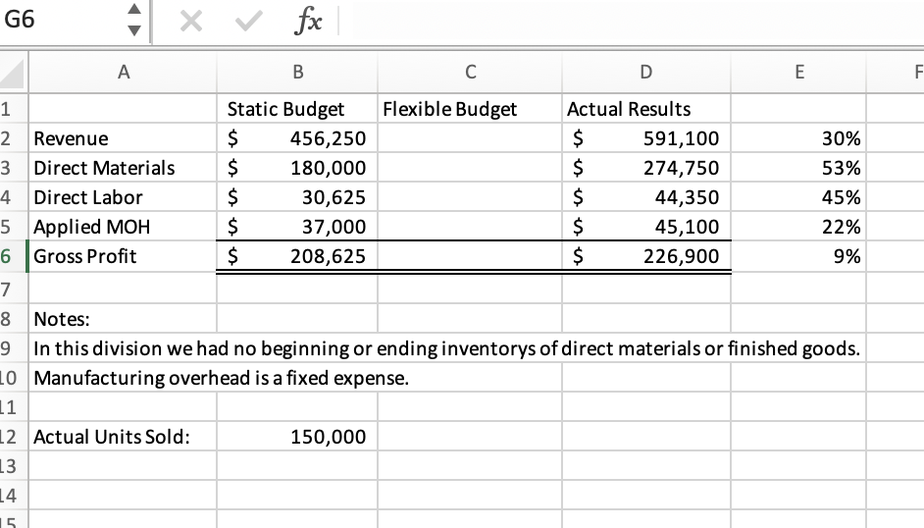924x528 pixels.
Task: Select the 53% cell
Action: coord(799,168)
